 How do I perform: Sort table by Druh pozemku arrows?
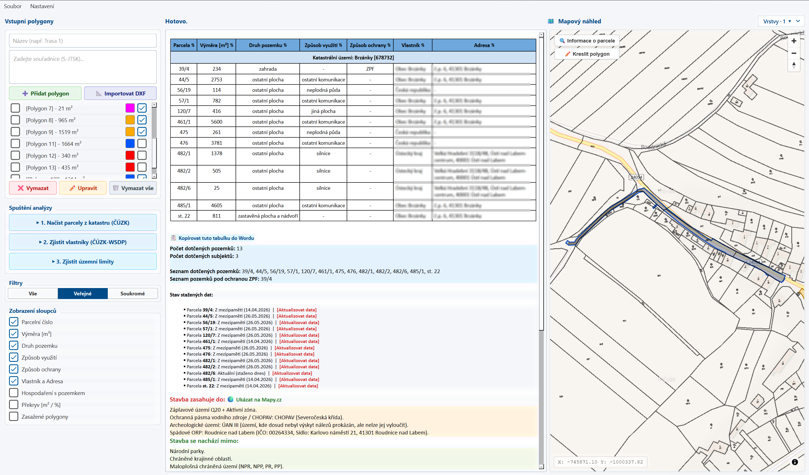285,45
